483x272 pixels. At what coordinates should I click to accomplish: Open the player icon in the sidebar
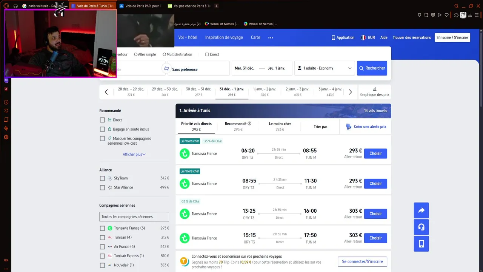pyautogui.click(x=6, y=102)
